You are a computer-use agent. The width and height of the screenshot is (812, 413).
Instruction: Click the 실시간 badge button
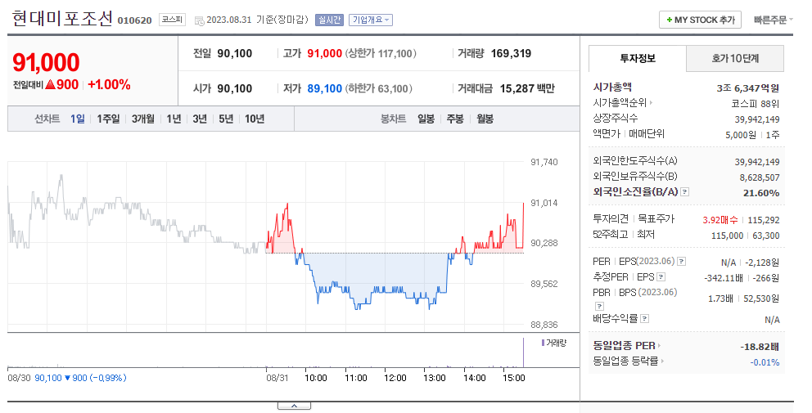point(329,20)
